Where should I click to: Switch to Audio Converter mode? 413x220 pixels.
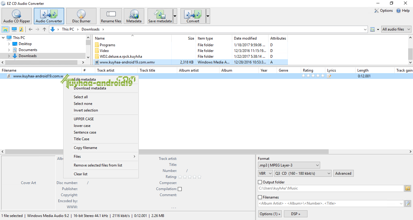point(49,16)
